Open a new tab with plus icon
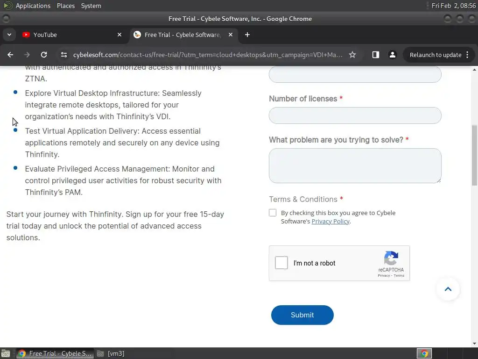 (247, 35)
